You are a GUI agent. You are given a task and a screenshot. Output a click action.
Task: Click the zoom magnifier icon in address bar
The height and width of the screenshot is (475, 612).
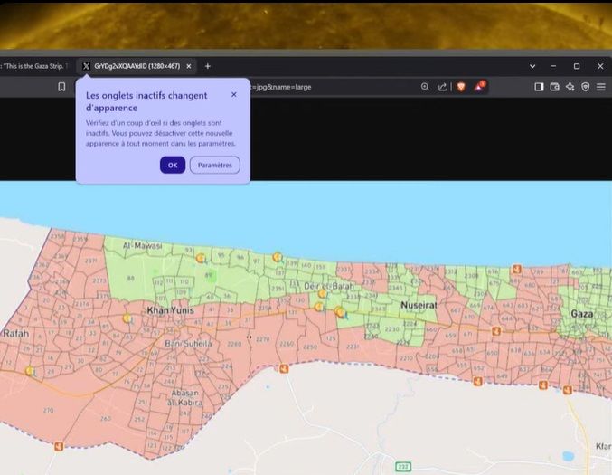click(425, 87)
